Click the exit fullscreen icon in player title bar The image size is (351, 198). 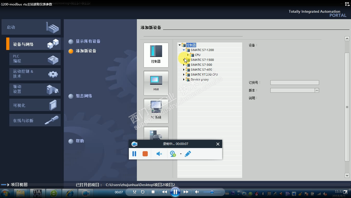pos(347,4)
